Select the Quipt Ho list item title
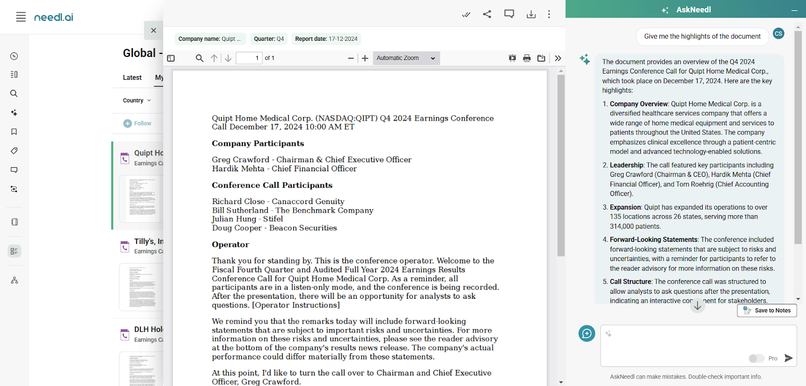 tap(149, 153)
